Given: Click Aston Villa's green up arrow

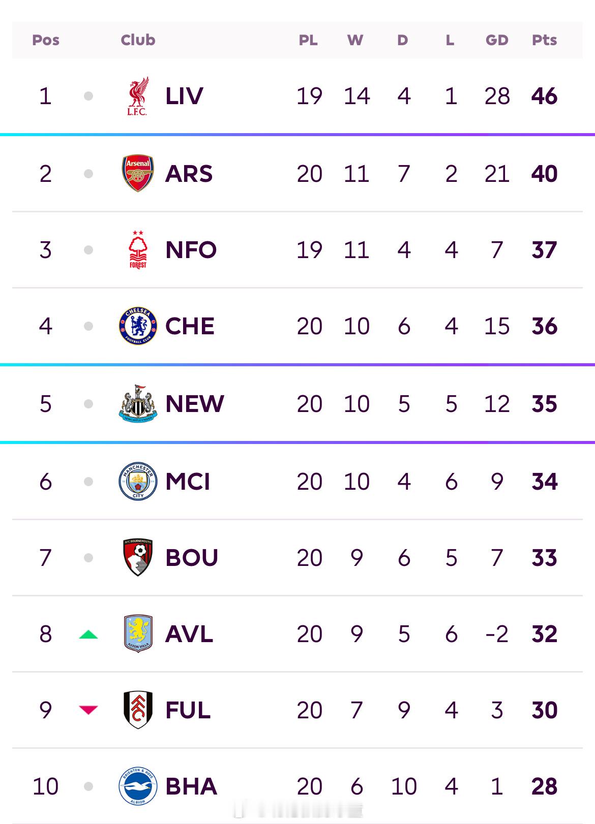Looking at the screenshot, I should point(88,634).
